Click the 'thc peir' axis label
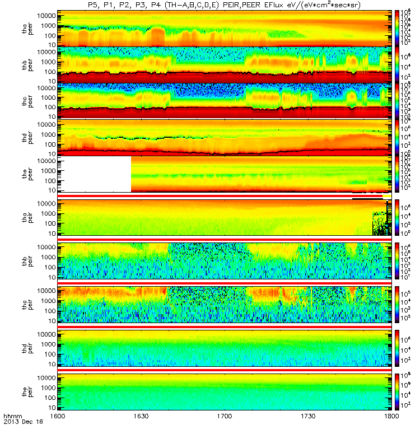420x448 pixels. pos(27,305)
